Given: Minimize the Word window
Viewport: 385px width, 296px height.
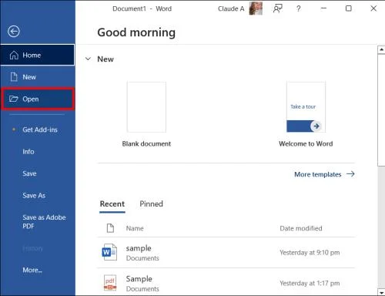Looking at the screenshot, I should point(323,8).
